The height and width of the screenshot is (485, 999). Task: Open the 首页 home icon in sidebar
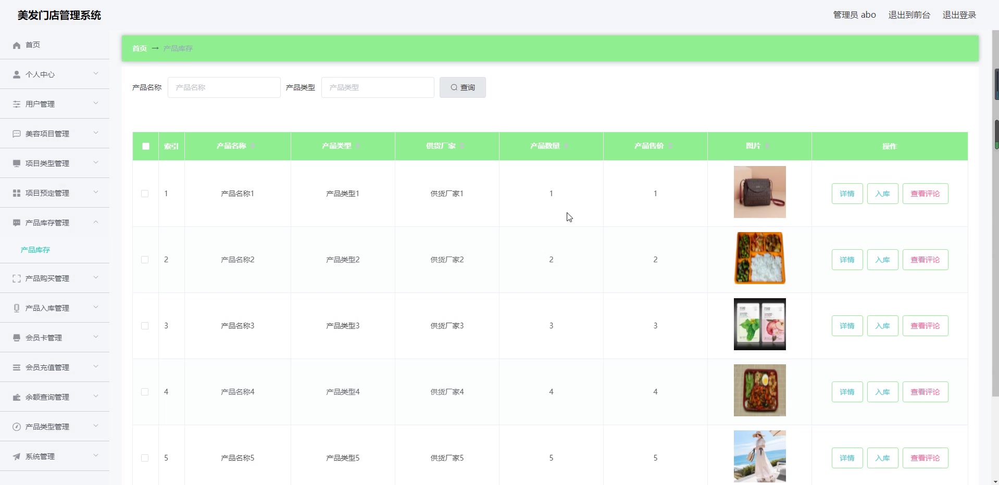pos(16,45)
